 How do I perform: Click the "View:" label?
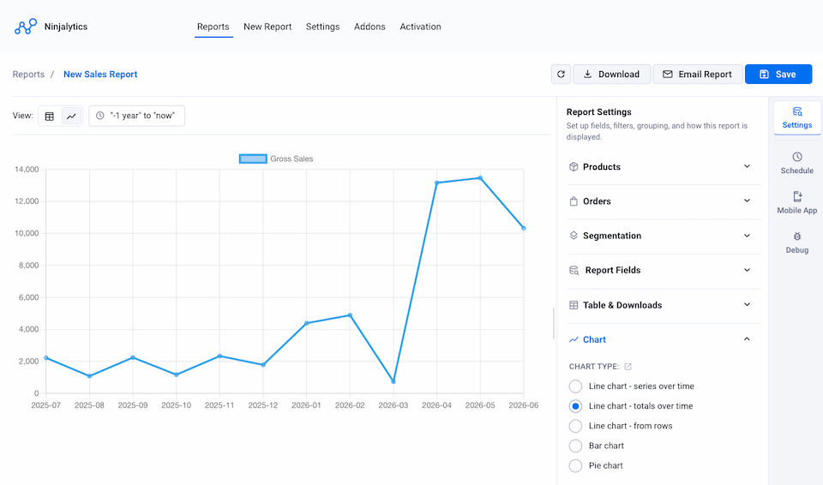pos(22,116)
